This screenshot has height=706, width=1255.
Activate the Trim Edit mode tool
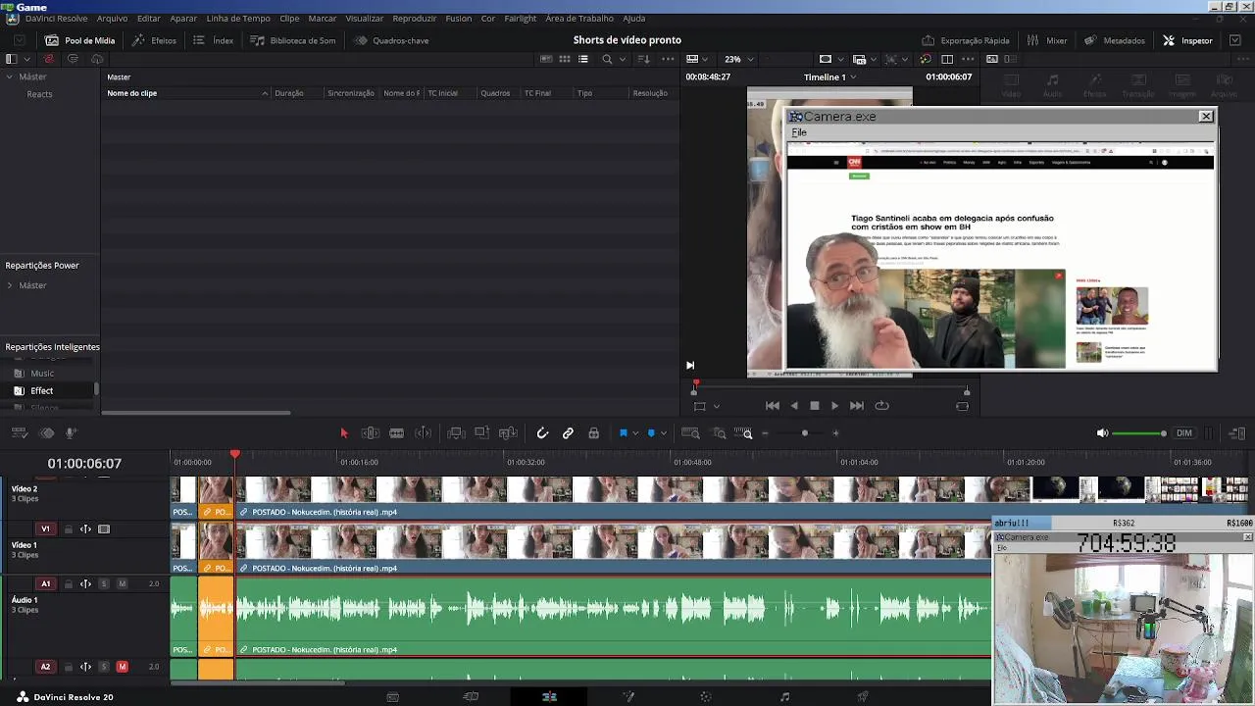[x=371, y=432]
